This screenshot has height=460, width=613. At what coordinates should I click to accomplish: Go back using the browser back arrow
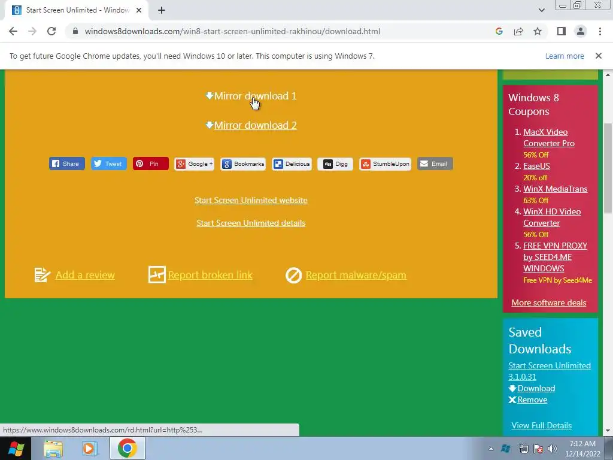[x=13, y=31]
